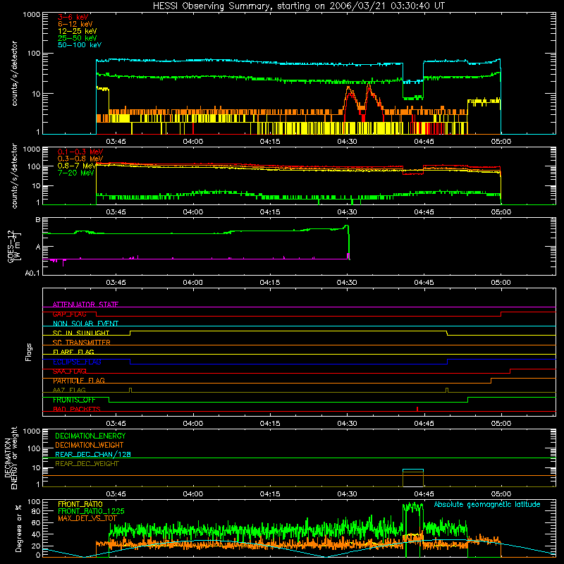Click the A0.1 tick label on the GOES axis
The height and width of the screenshot is (564, 564).
(32, 274)
